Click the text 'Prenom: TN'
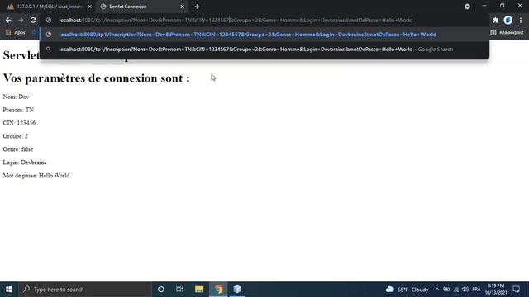 (x=18, y=110)
